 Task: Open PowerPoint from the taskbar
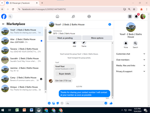(24, 110)
